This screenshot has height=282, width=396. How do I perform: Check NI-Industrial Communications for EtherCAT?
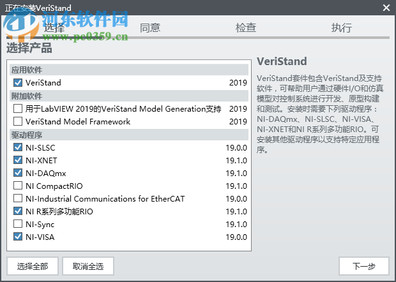(x=18, y=198)
